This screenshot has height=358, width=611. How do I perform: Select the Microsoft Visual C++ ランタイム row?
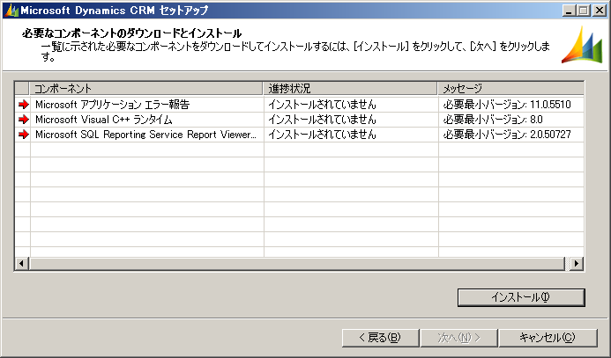point(299,120)
